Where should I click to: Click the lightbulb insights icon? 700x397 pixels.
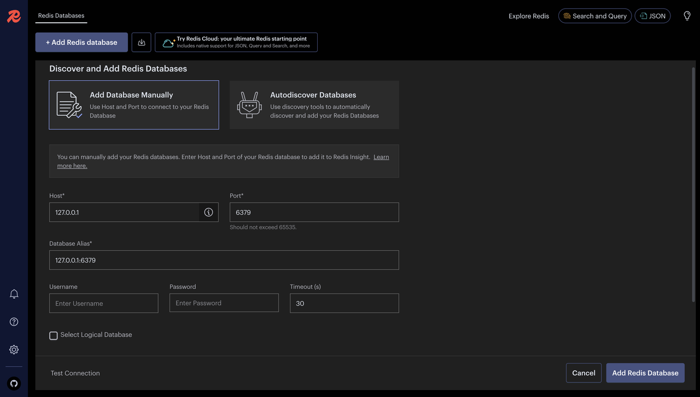tap(687, 16)
